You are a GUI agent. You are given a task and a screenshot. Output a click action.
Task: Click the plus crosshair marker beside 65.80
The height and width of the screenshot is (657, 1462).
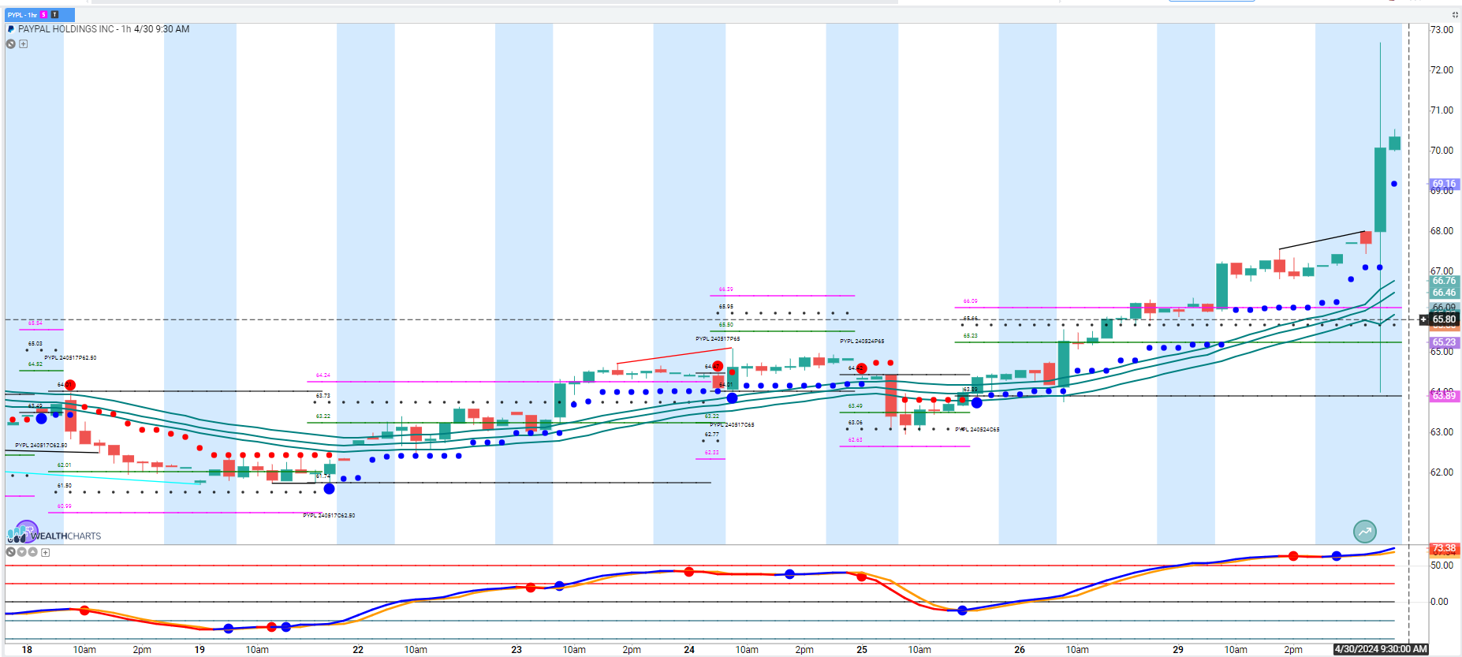1423,319
